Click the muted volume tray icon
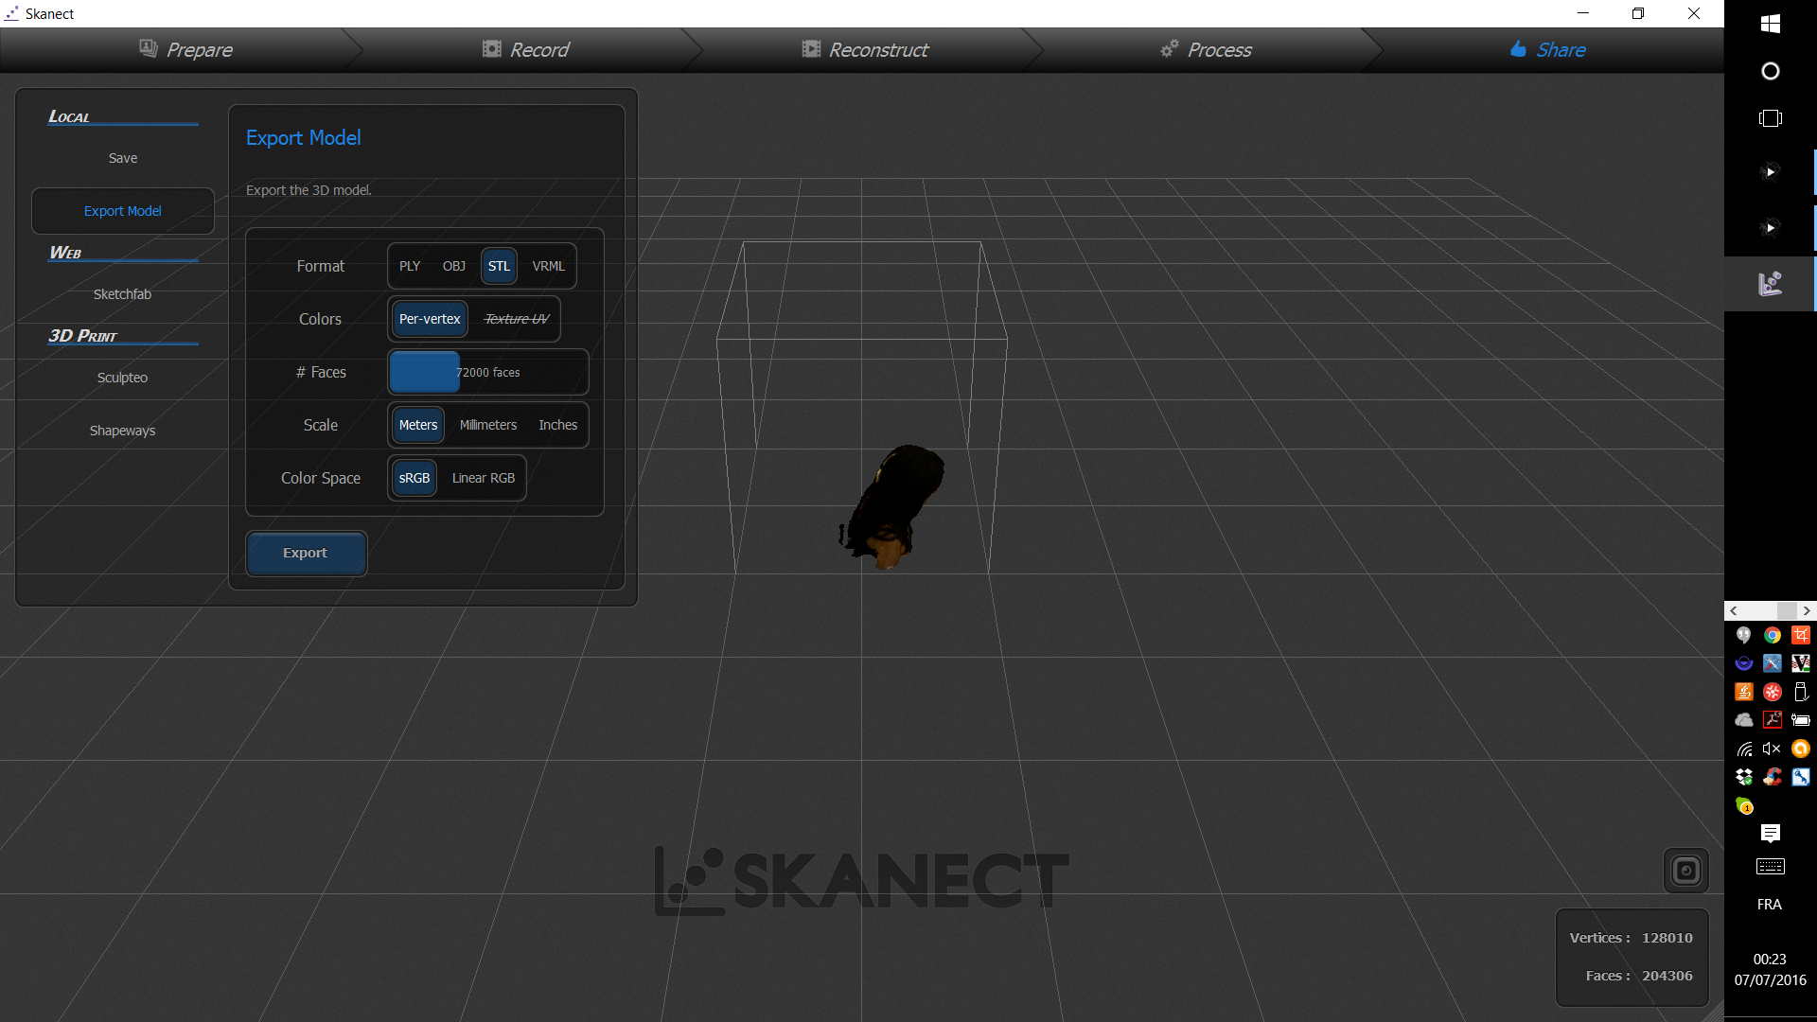The image size is (1817, 1022). [x=1772, y=749]
